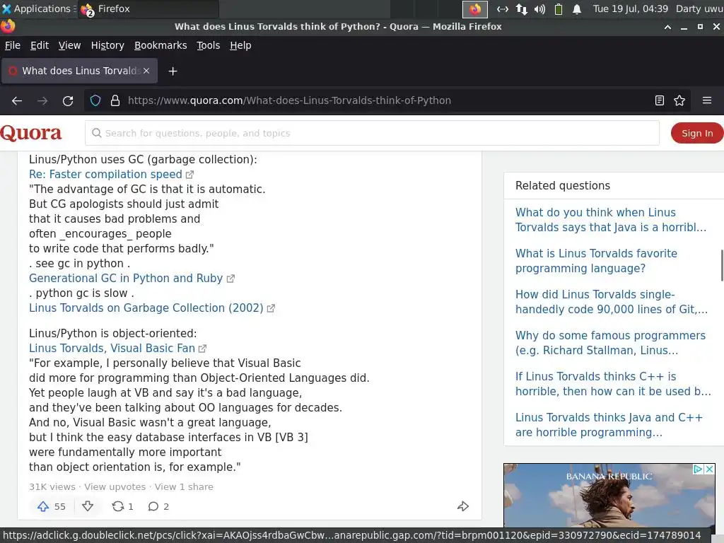Open the Applications menu in top panel

click(x=38, y=8)
